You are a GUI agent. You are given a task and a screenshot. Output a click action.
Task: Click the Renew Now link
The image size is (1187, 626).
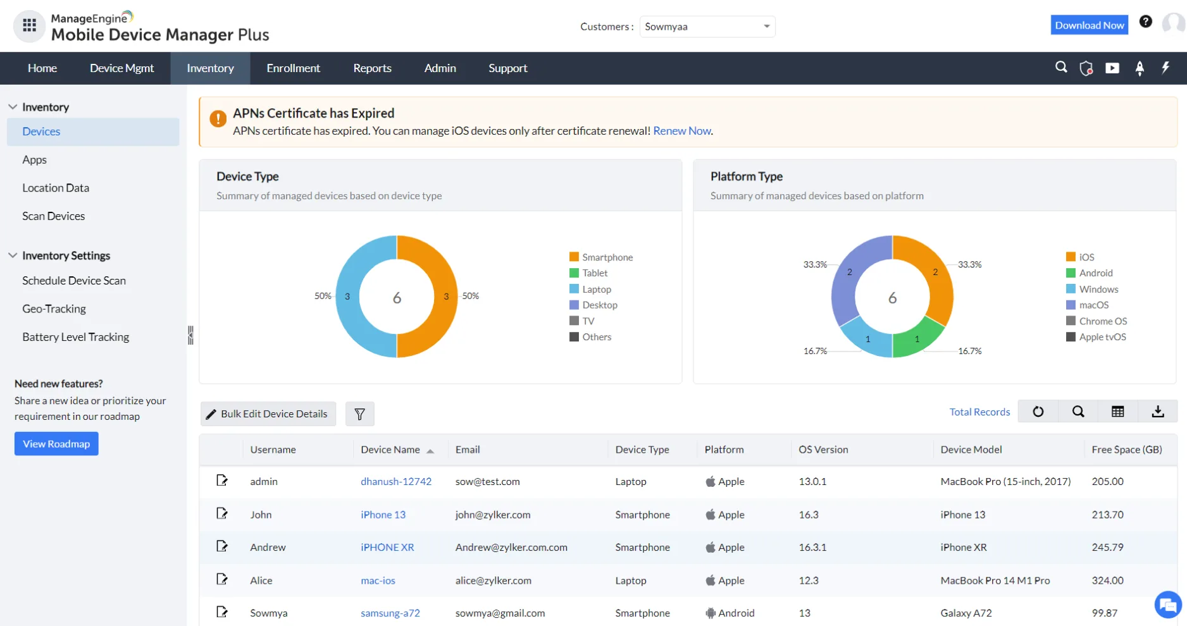pos(682,131)
